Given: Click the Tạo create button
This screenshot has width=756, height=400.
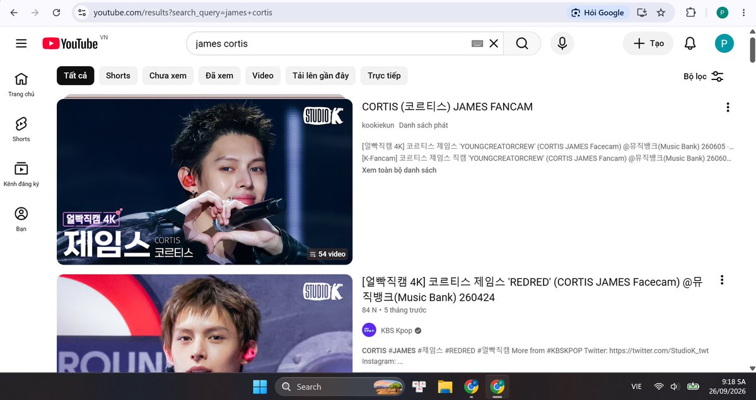Looking at the screenshot, I should (x=648, y=43).
